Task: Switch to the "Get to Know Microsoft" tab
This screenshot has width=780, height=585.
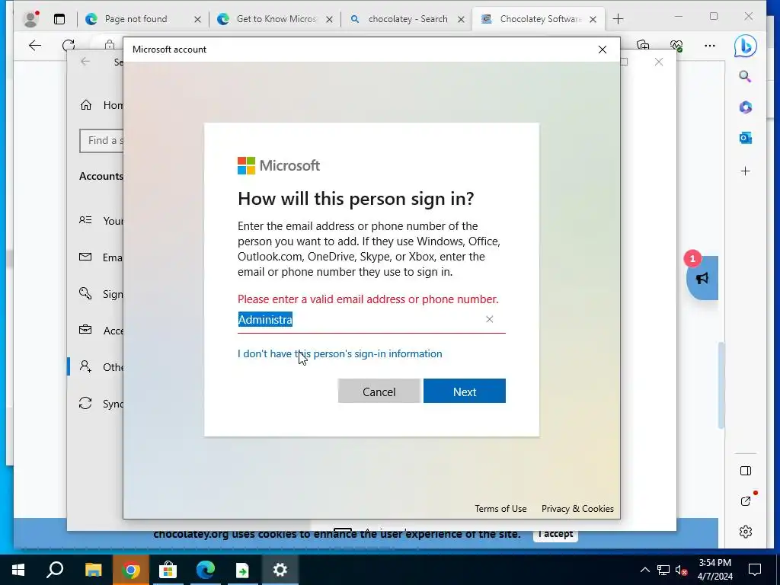Action: [x=276, y=19]
